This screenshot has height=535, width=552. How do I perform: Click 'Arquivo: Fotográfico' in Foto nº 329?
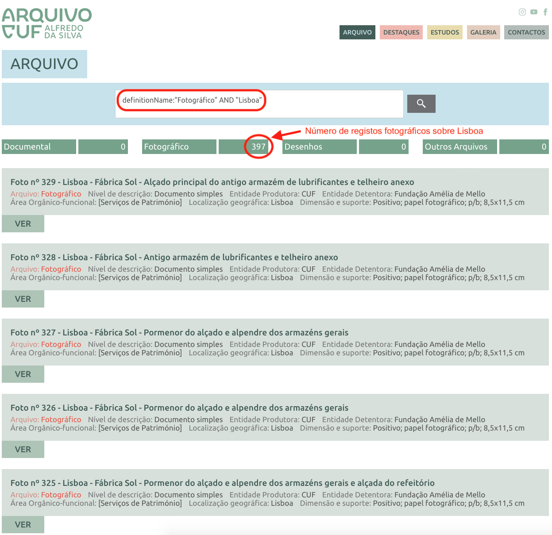(x=46, y=194)
